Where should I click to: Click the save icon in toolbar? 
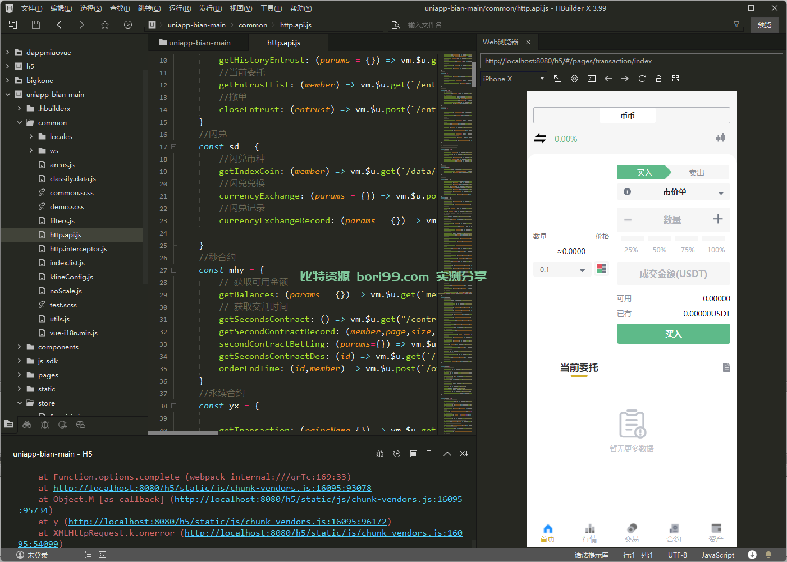36,25
